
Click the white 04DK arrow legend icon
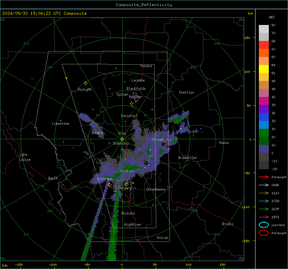coord(264,185)
